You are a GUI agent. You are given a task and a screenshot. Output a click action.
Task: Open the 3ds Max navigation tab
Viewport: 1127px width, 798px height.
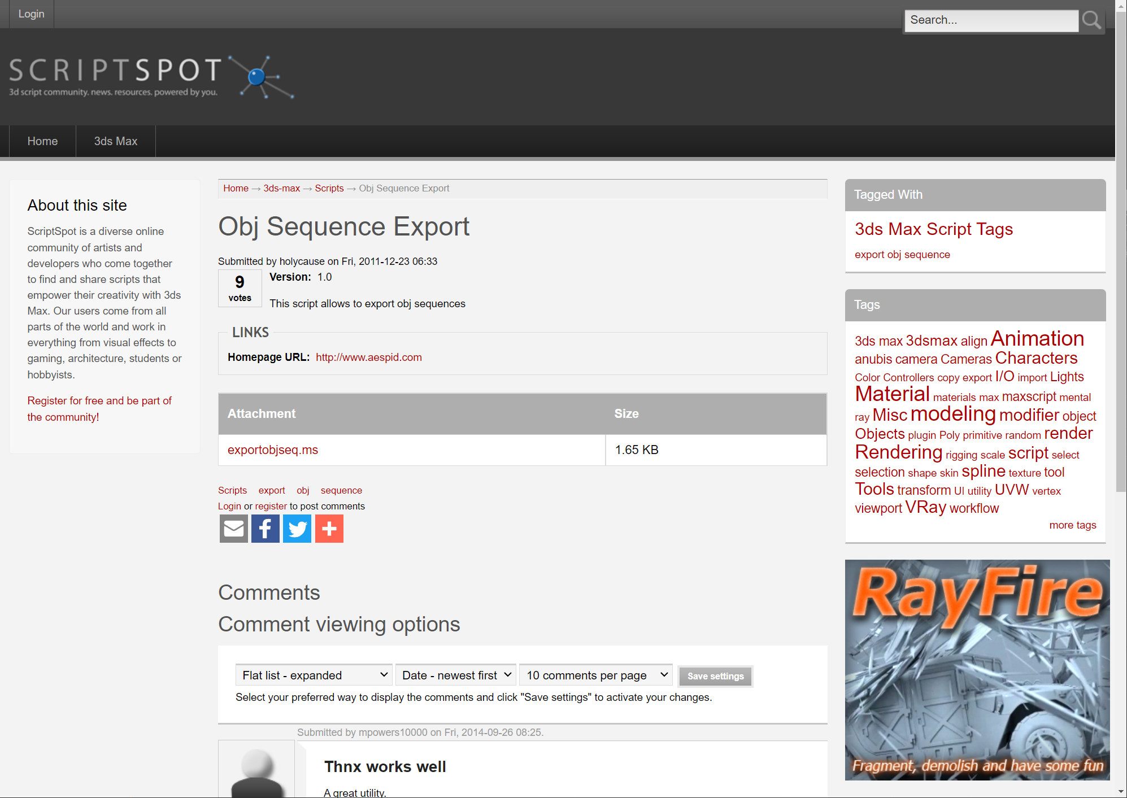point(115,141)
